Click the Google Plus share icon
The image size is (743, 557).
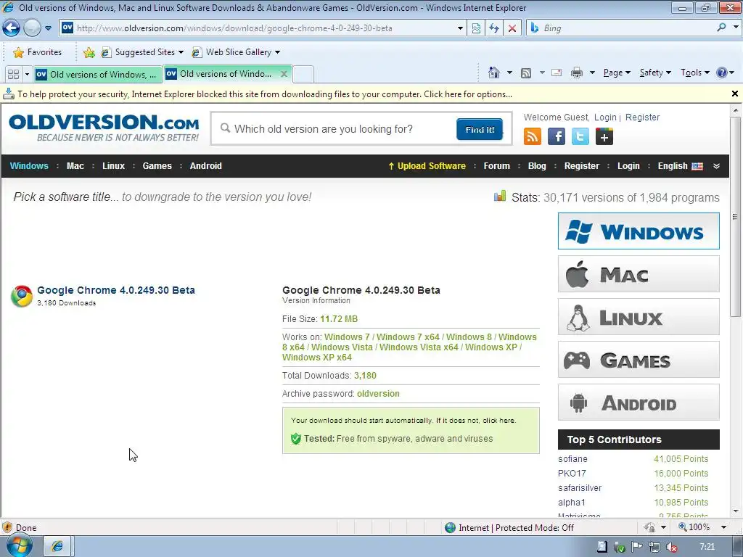[x=604, y=136]
